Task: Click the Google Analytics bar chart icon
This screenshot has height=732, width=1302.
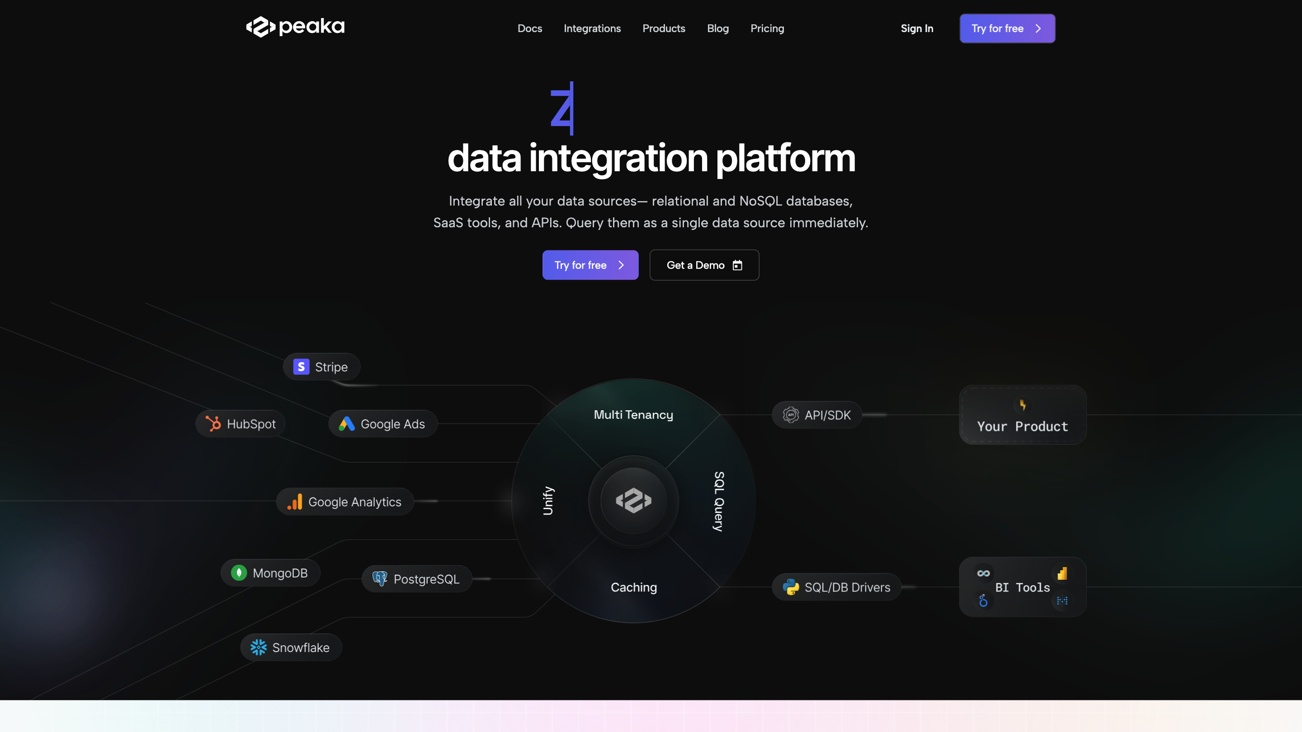Action: (x=295, y=502)
